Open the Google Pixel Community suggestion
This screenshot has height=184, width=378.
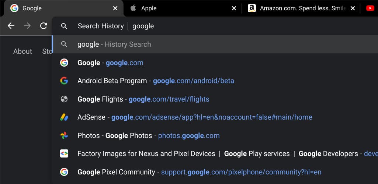199,172
